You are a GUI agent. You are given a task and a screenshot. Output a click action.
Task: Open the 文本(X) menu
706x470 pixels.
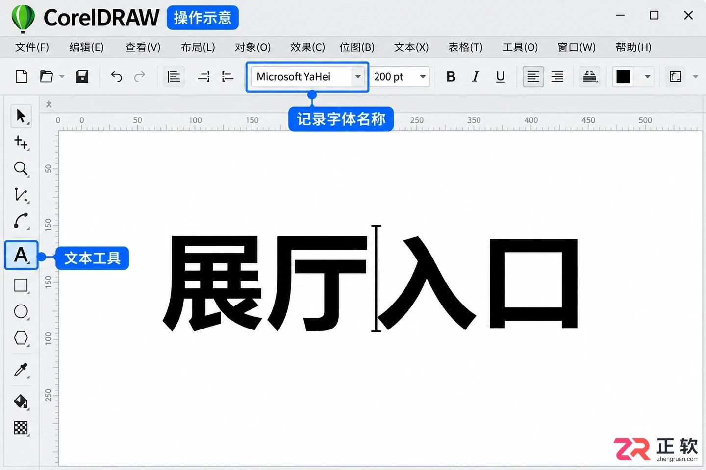pyautogui.click(x=411, y=47)
